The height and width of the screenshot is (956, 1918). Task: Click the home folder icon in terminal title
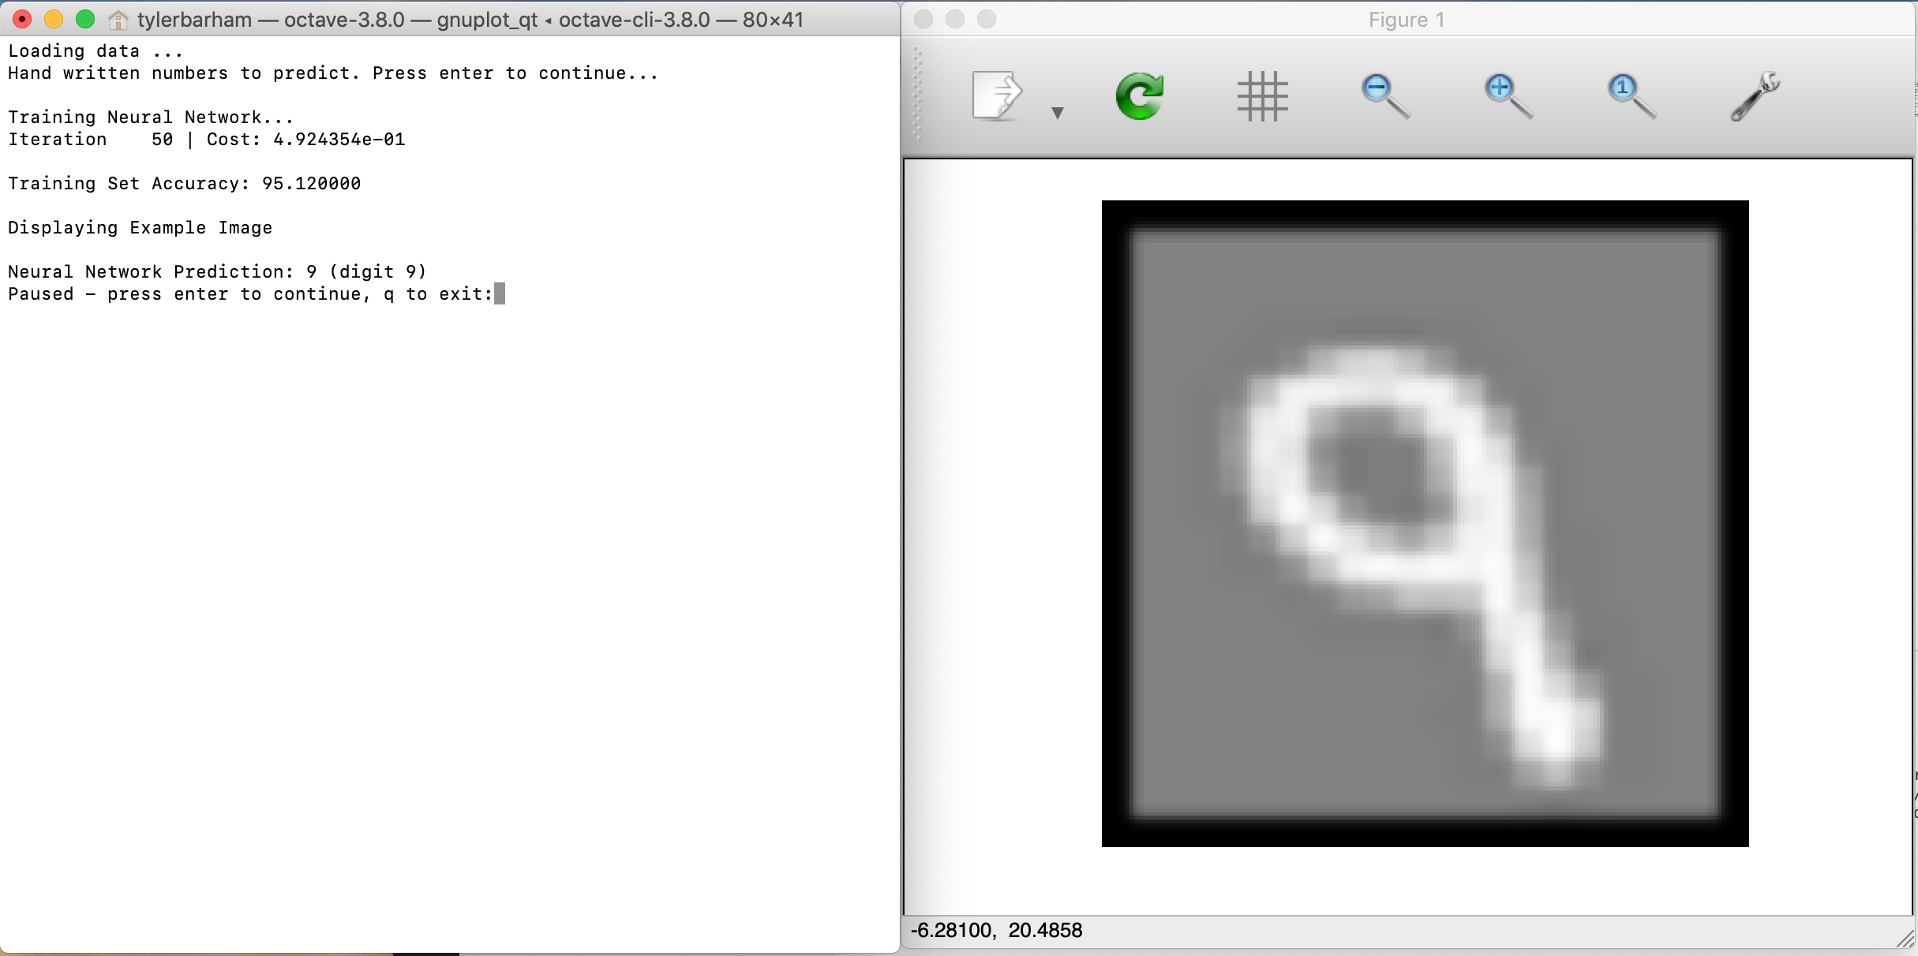118,20
